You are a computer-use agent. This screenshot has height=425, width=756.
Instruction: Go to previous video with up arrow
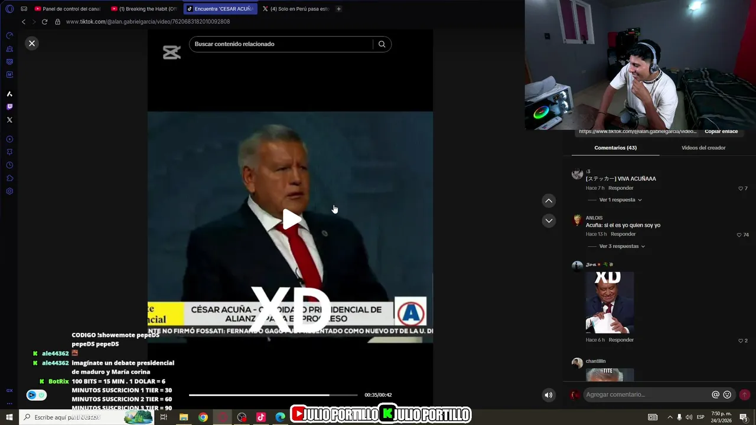click(549, 201)
